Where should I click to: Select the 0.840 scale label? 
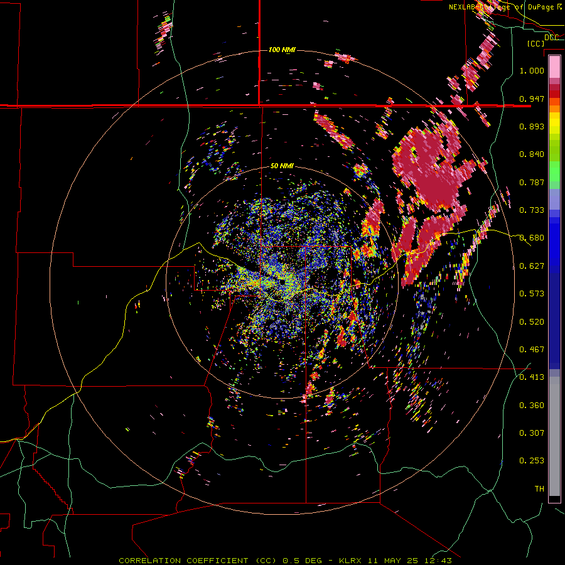pos(532,154)
